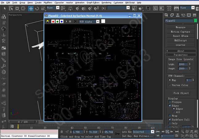Click the Pick Object button
Viewport: 199px width, 139px height.
coord(181,93)
